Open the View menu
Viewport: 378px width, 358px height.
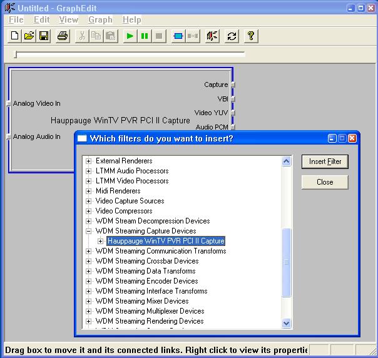68,19
